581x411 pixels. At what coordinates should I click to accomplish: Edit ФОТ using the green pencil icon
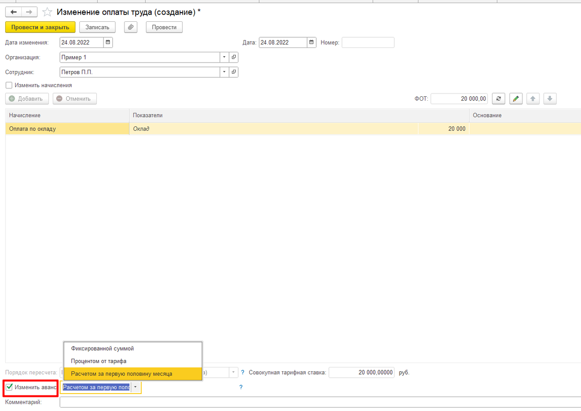516,99
